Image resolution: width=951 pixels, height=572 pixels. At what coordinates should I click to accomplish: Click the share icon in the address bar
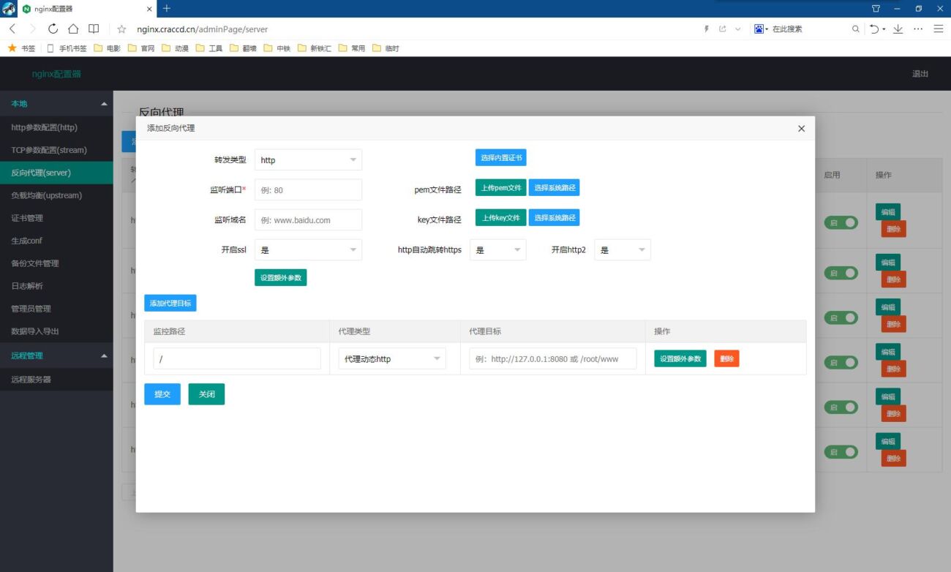(722, 29)
